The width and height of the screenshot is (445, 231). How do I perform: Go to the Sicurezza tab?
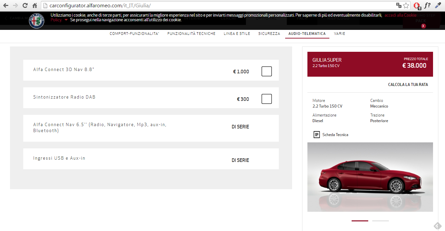click(x=269, y=34)
